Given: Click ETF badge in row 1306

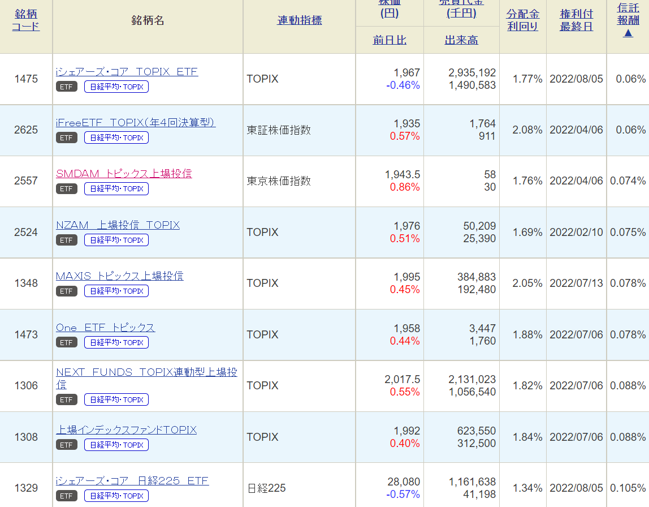Looking at the screenshot, I should pos(66,399).
